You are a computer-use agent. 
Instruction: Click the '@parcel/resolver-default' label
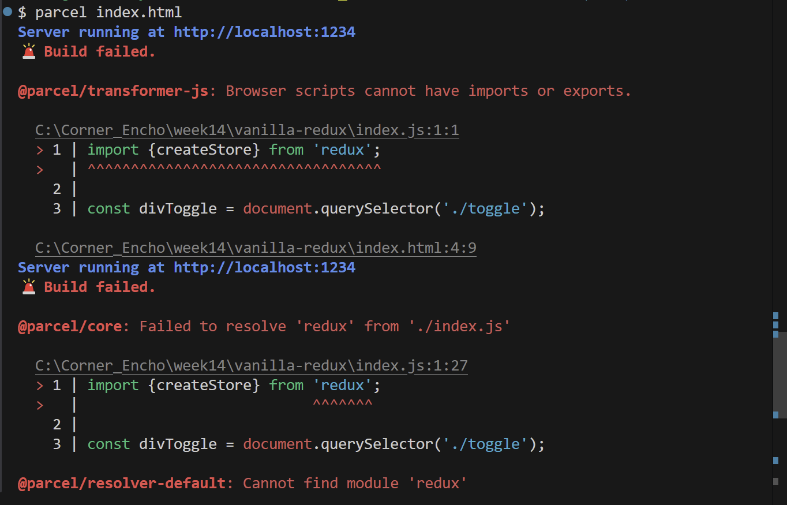tap(121, 484)
